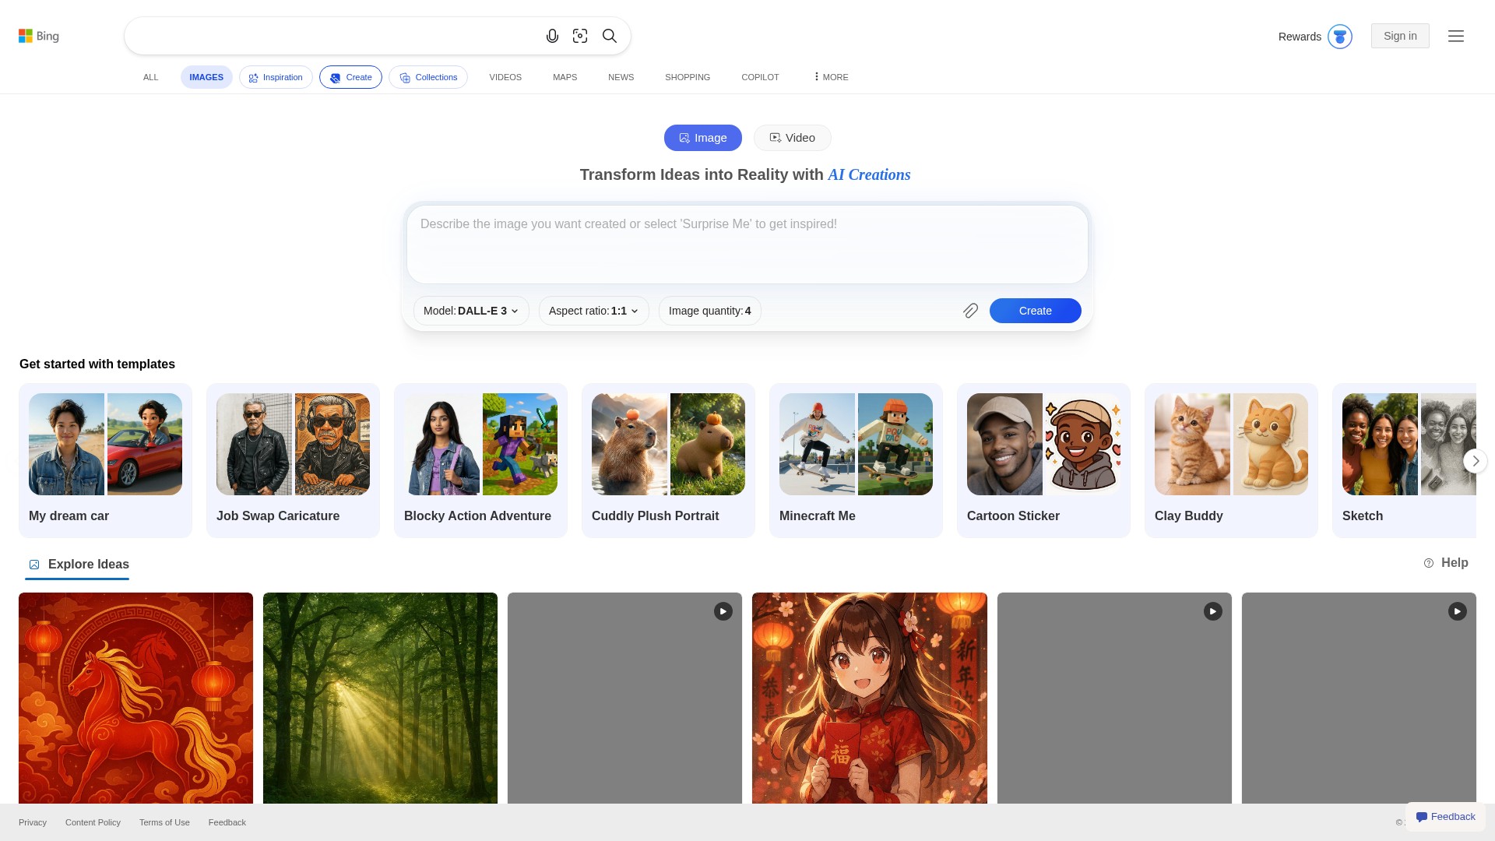Click the magnifying glass search icon
This screenshot has width=1495, height=841.
point(610,36)
